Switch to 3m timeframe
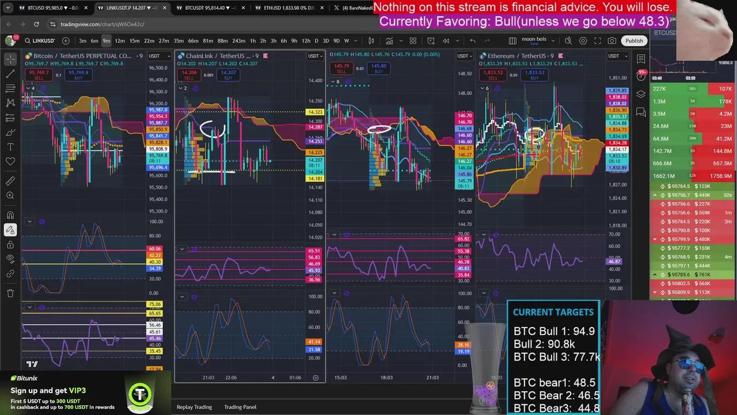 pos(83,41)
